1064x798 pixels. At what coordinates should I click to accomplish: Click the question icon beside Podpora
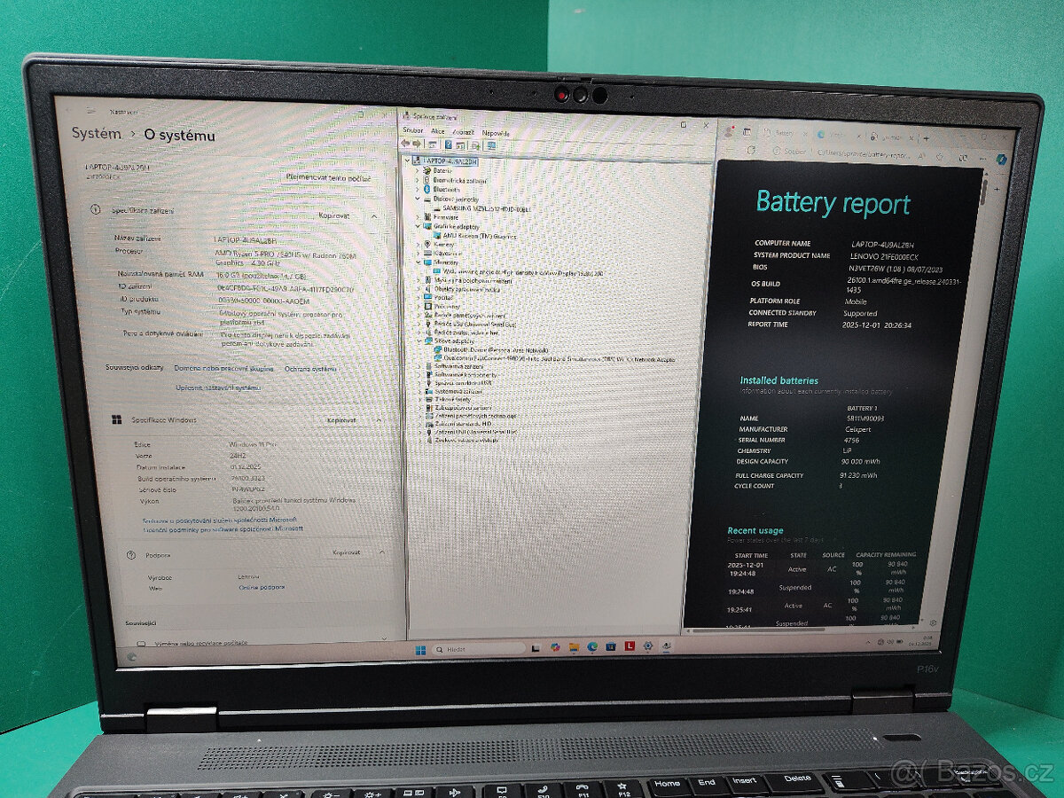pos(131,555)
